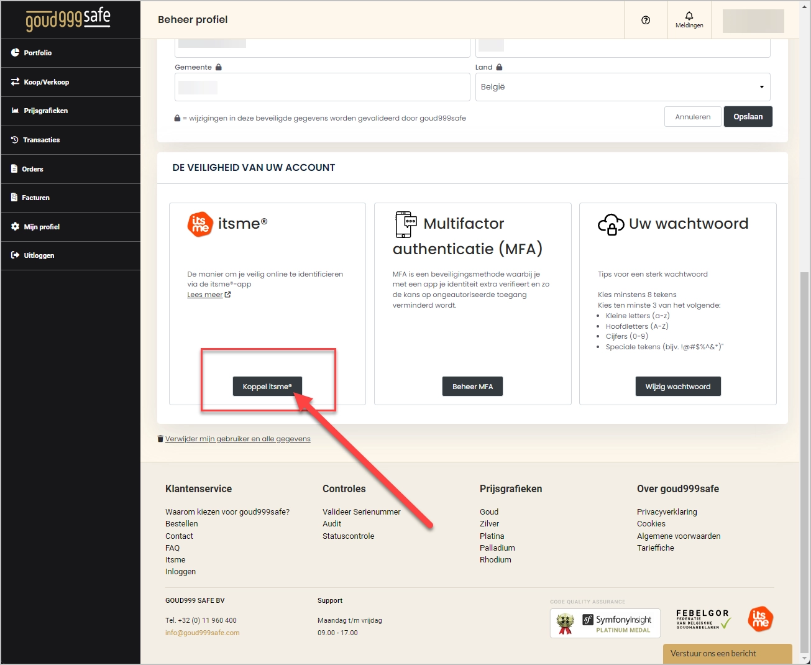Open the Zilver price chart link
This screenshot has width=811, height=665.
490,524
